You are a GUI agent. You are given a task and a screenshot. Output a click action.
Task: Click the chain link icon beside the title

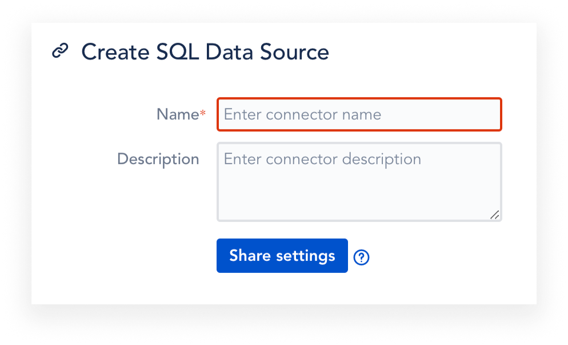point(61,51)
